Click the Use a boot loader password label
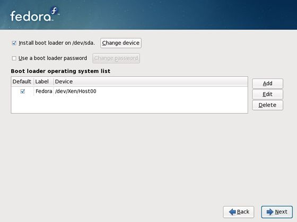 coord(53,58)
